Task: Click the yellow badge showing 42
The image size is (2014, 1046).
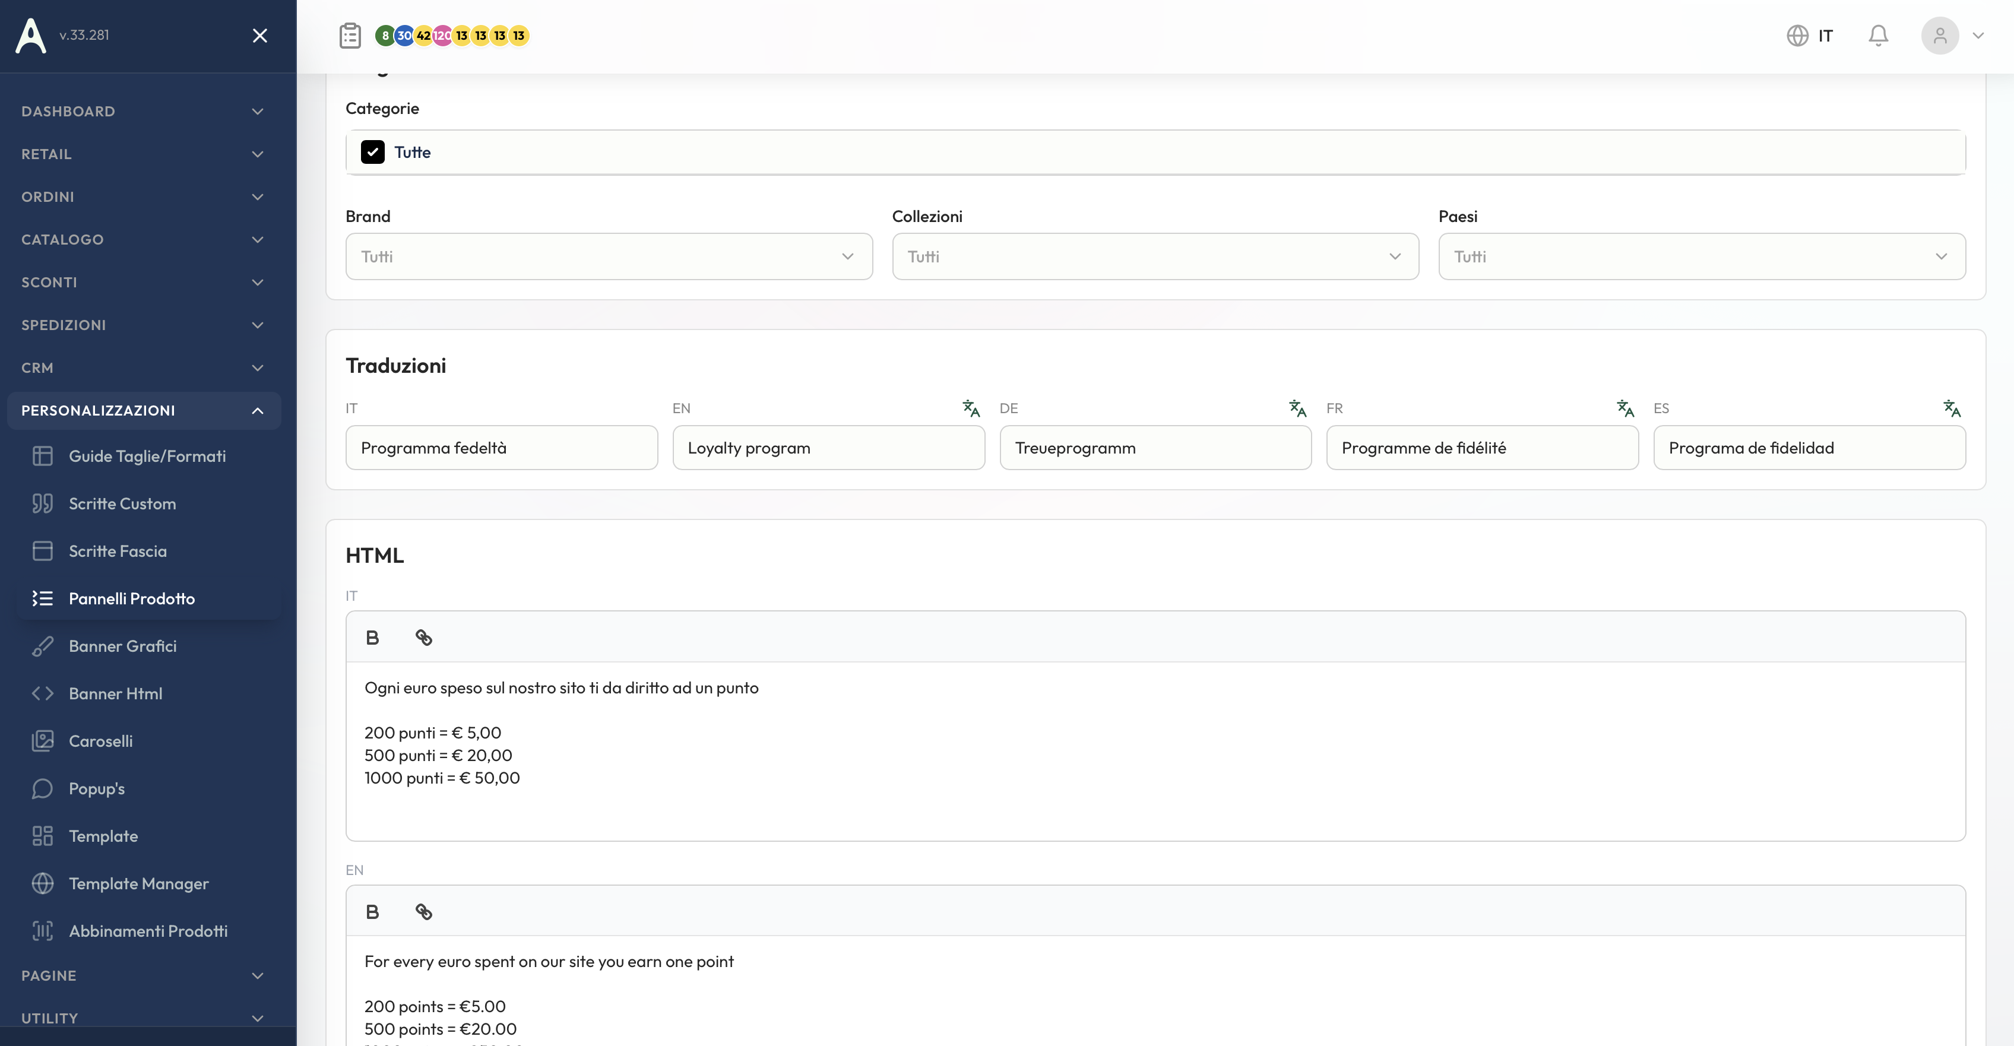Action: click(x=423, y=36)
